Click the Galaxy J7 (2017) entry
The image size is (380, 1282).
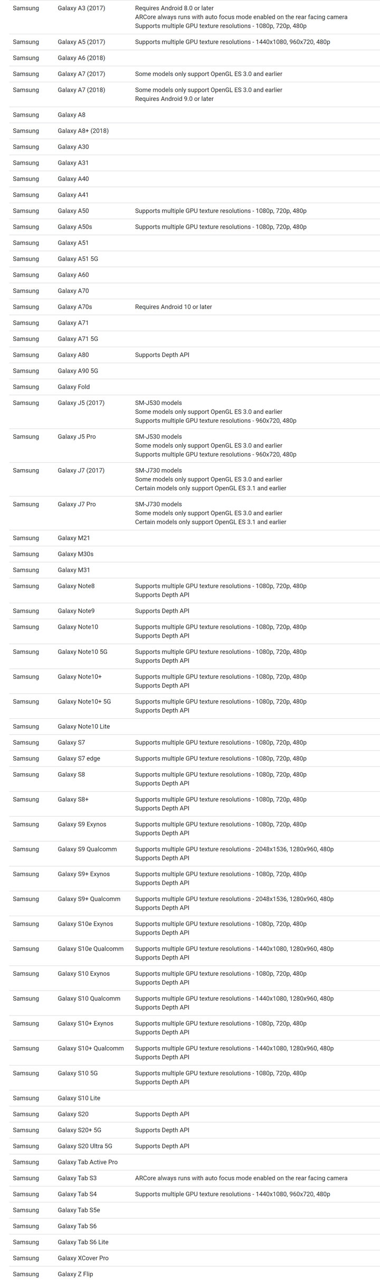tap(81, 471)
